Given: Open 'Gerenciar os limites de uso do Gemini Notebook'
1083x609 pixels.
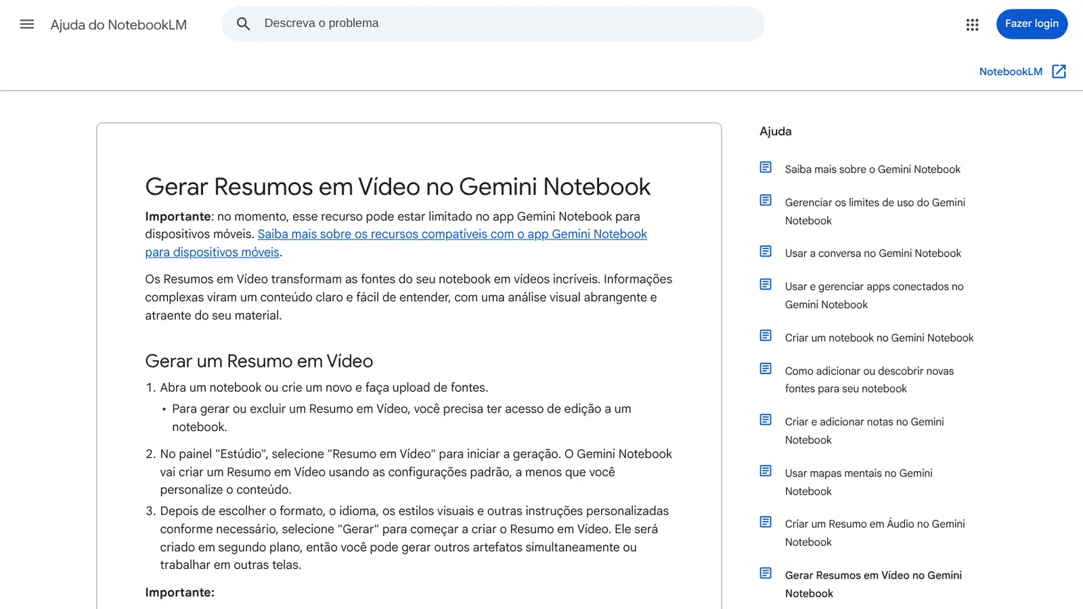Looking at the screenshot, I should [875, 211].
